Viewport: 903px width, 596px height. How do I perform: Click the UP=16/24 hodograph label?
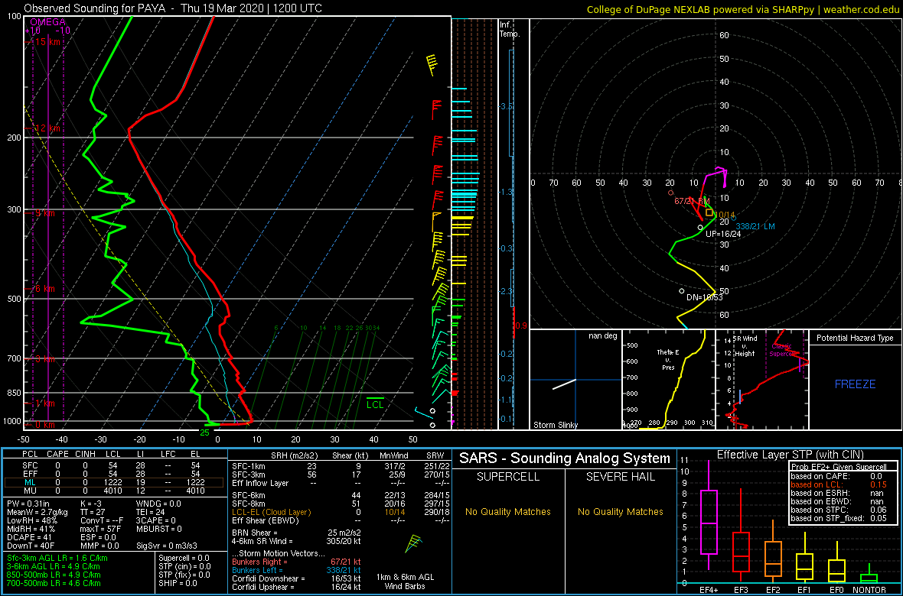[722, 234]
